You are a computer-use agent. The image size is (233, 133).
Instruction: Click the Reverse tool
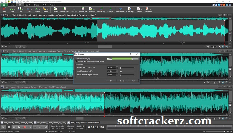tap(110, 10)
